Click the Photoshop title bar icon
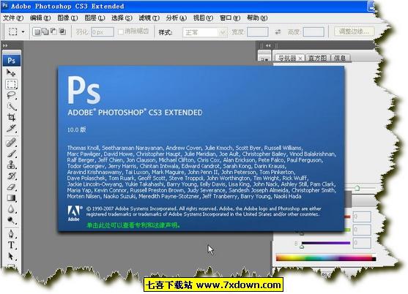The height and width of the screenshot is (294, 408). [5, 5]
